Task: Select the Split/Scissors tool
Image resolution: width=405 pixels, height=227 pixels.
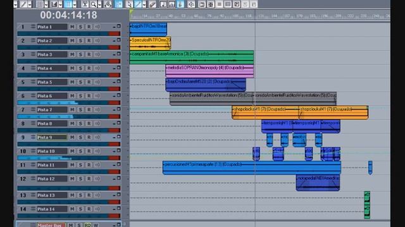Action: point(85,4)
